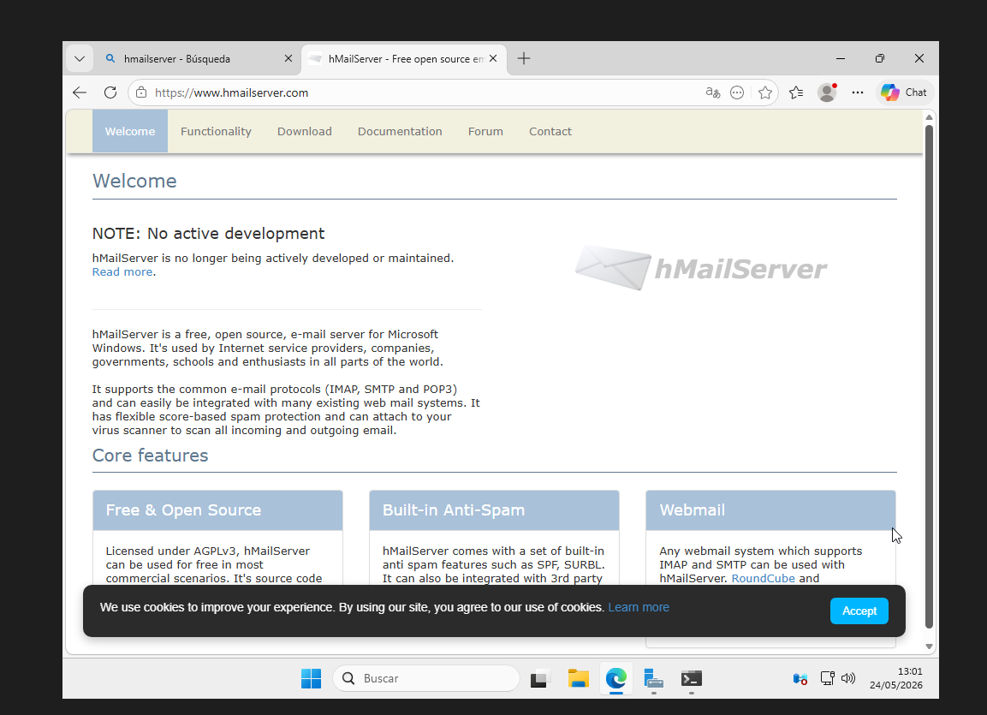This screenshot has height=715, width=987.
Task: Close the hmailserver - Búsqueda tab
Action: click(288, 58)
